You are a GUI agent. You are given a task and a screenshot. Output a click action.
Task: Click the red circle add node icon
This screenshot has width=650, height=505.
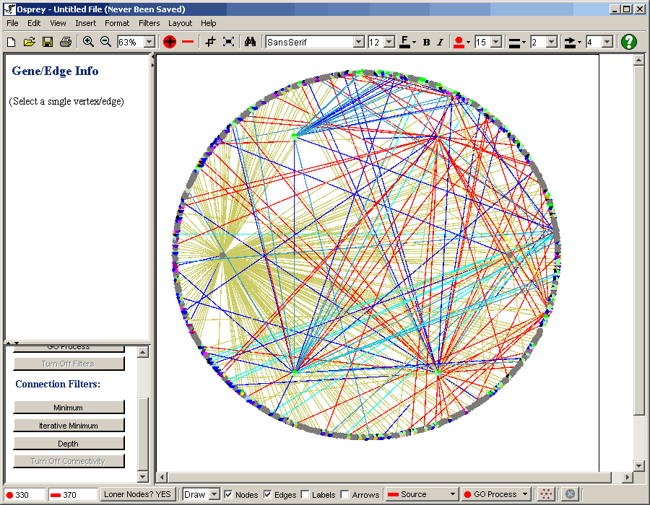tap(170, 42)
